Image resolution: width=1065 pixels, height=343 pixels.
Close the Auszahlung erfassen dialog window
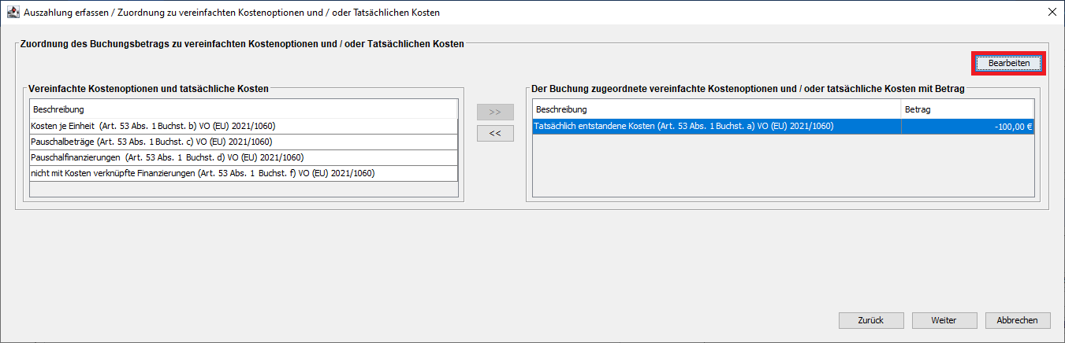pos(1052,12)
